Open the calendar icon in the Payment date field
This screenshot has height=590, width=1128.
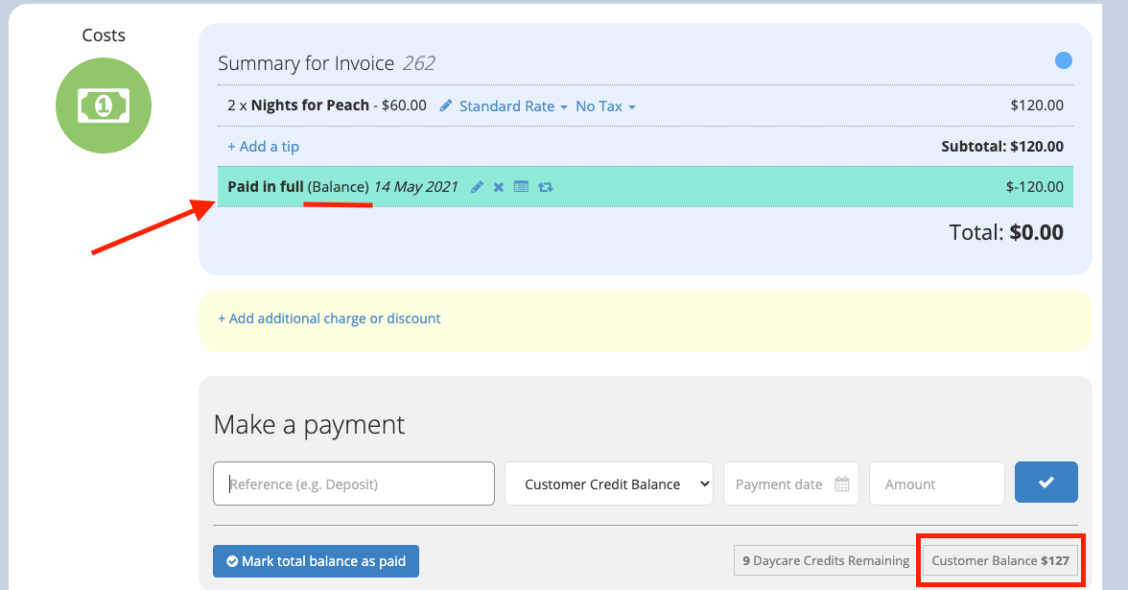(x=842, y=484)
